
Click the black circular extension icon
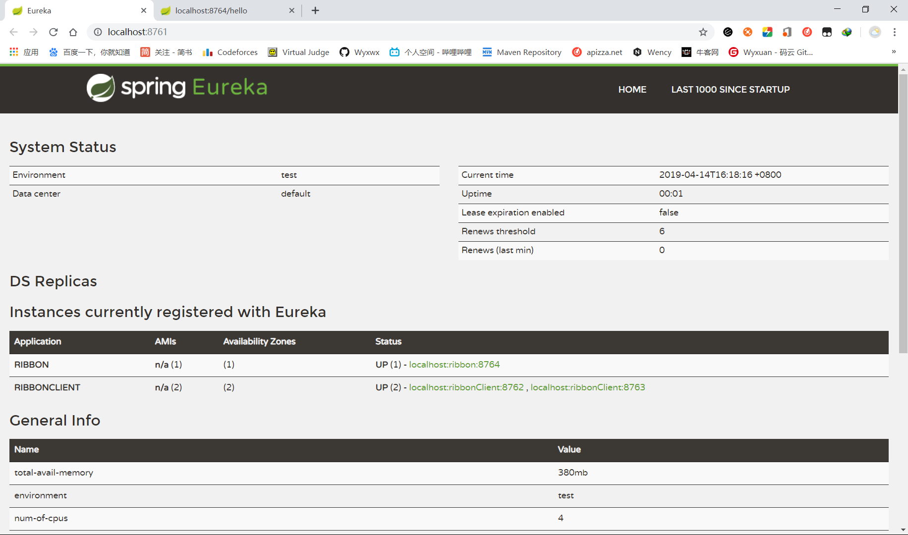click(x=728, y=32)
